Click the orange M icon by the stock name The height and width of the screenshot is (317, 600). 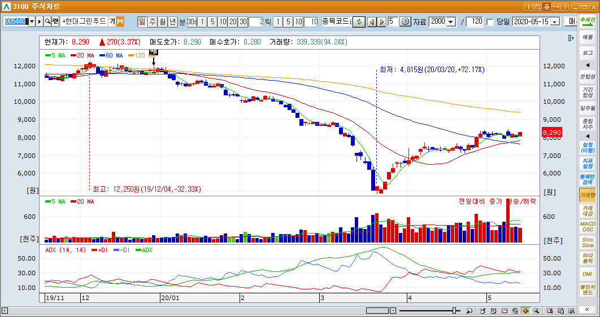[120, 22]
